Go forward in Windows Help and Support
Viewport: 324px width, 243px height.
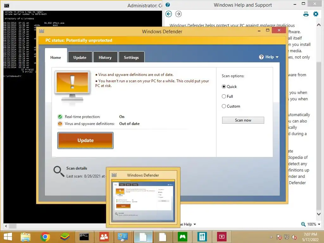coord(178,14)
